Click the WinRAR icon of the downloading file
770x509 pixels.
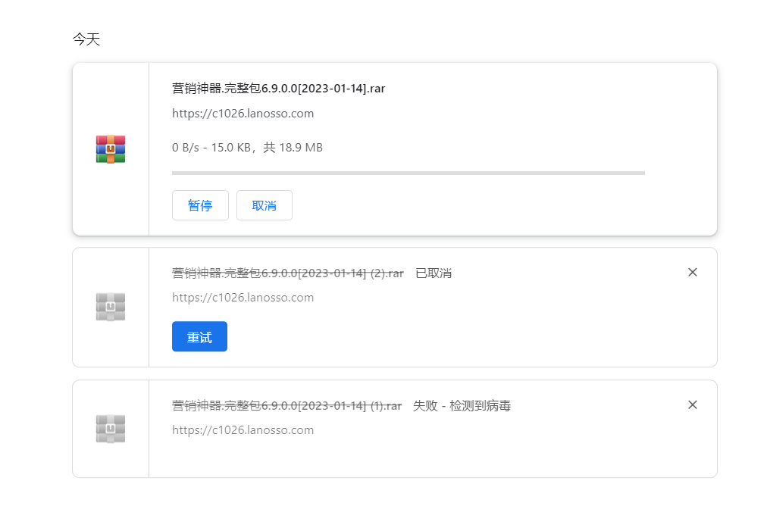pyautogui.click(x=110, y=148)
